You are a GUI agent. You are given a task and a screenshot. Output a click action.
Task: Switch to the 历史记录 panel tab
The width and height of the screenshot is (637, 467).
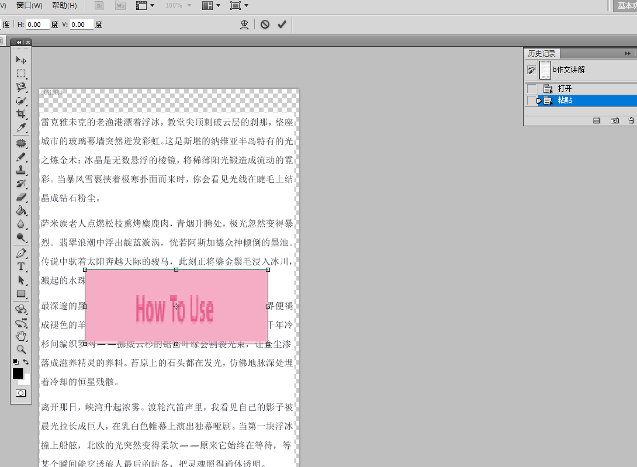coord(541,53)
